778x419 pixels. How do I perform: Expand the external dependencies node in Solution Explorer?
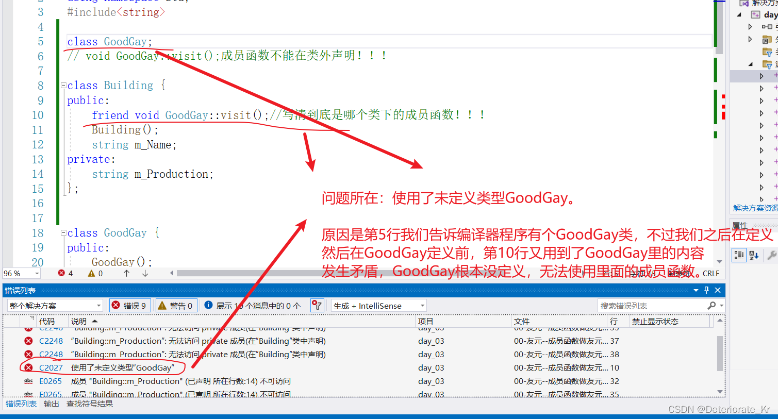[x=750, y=39]
